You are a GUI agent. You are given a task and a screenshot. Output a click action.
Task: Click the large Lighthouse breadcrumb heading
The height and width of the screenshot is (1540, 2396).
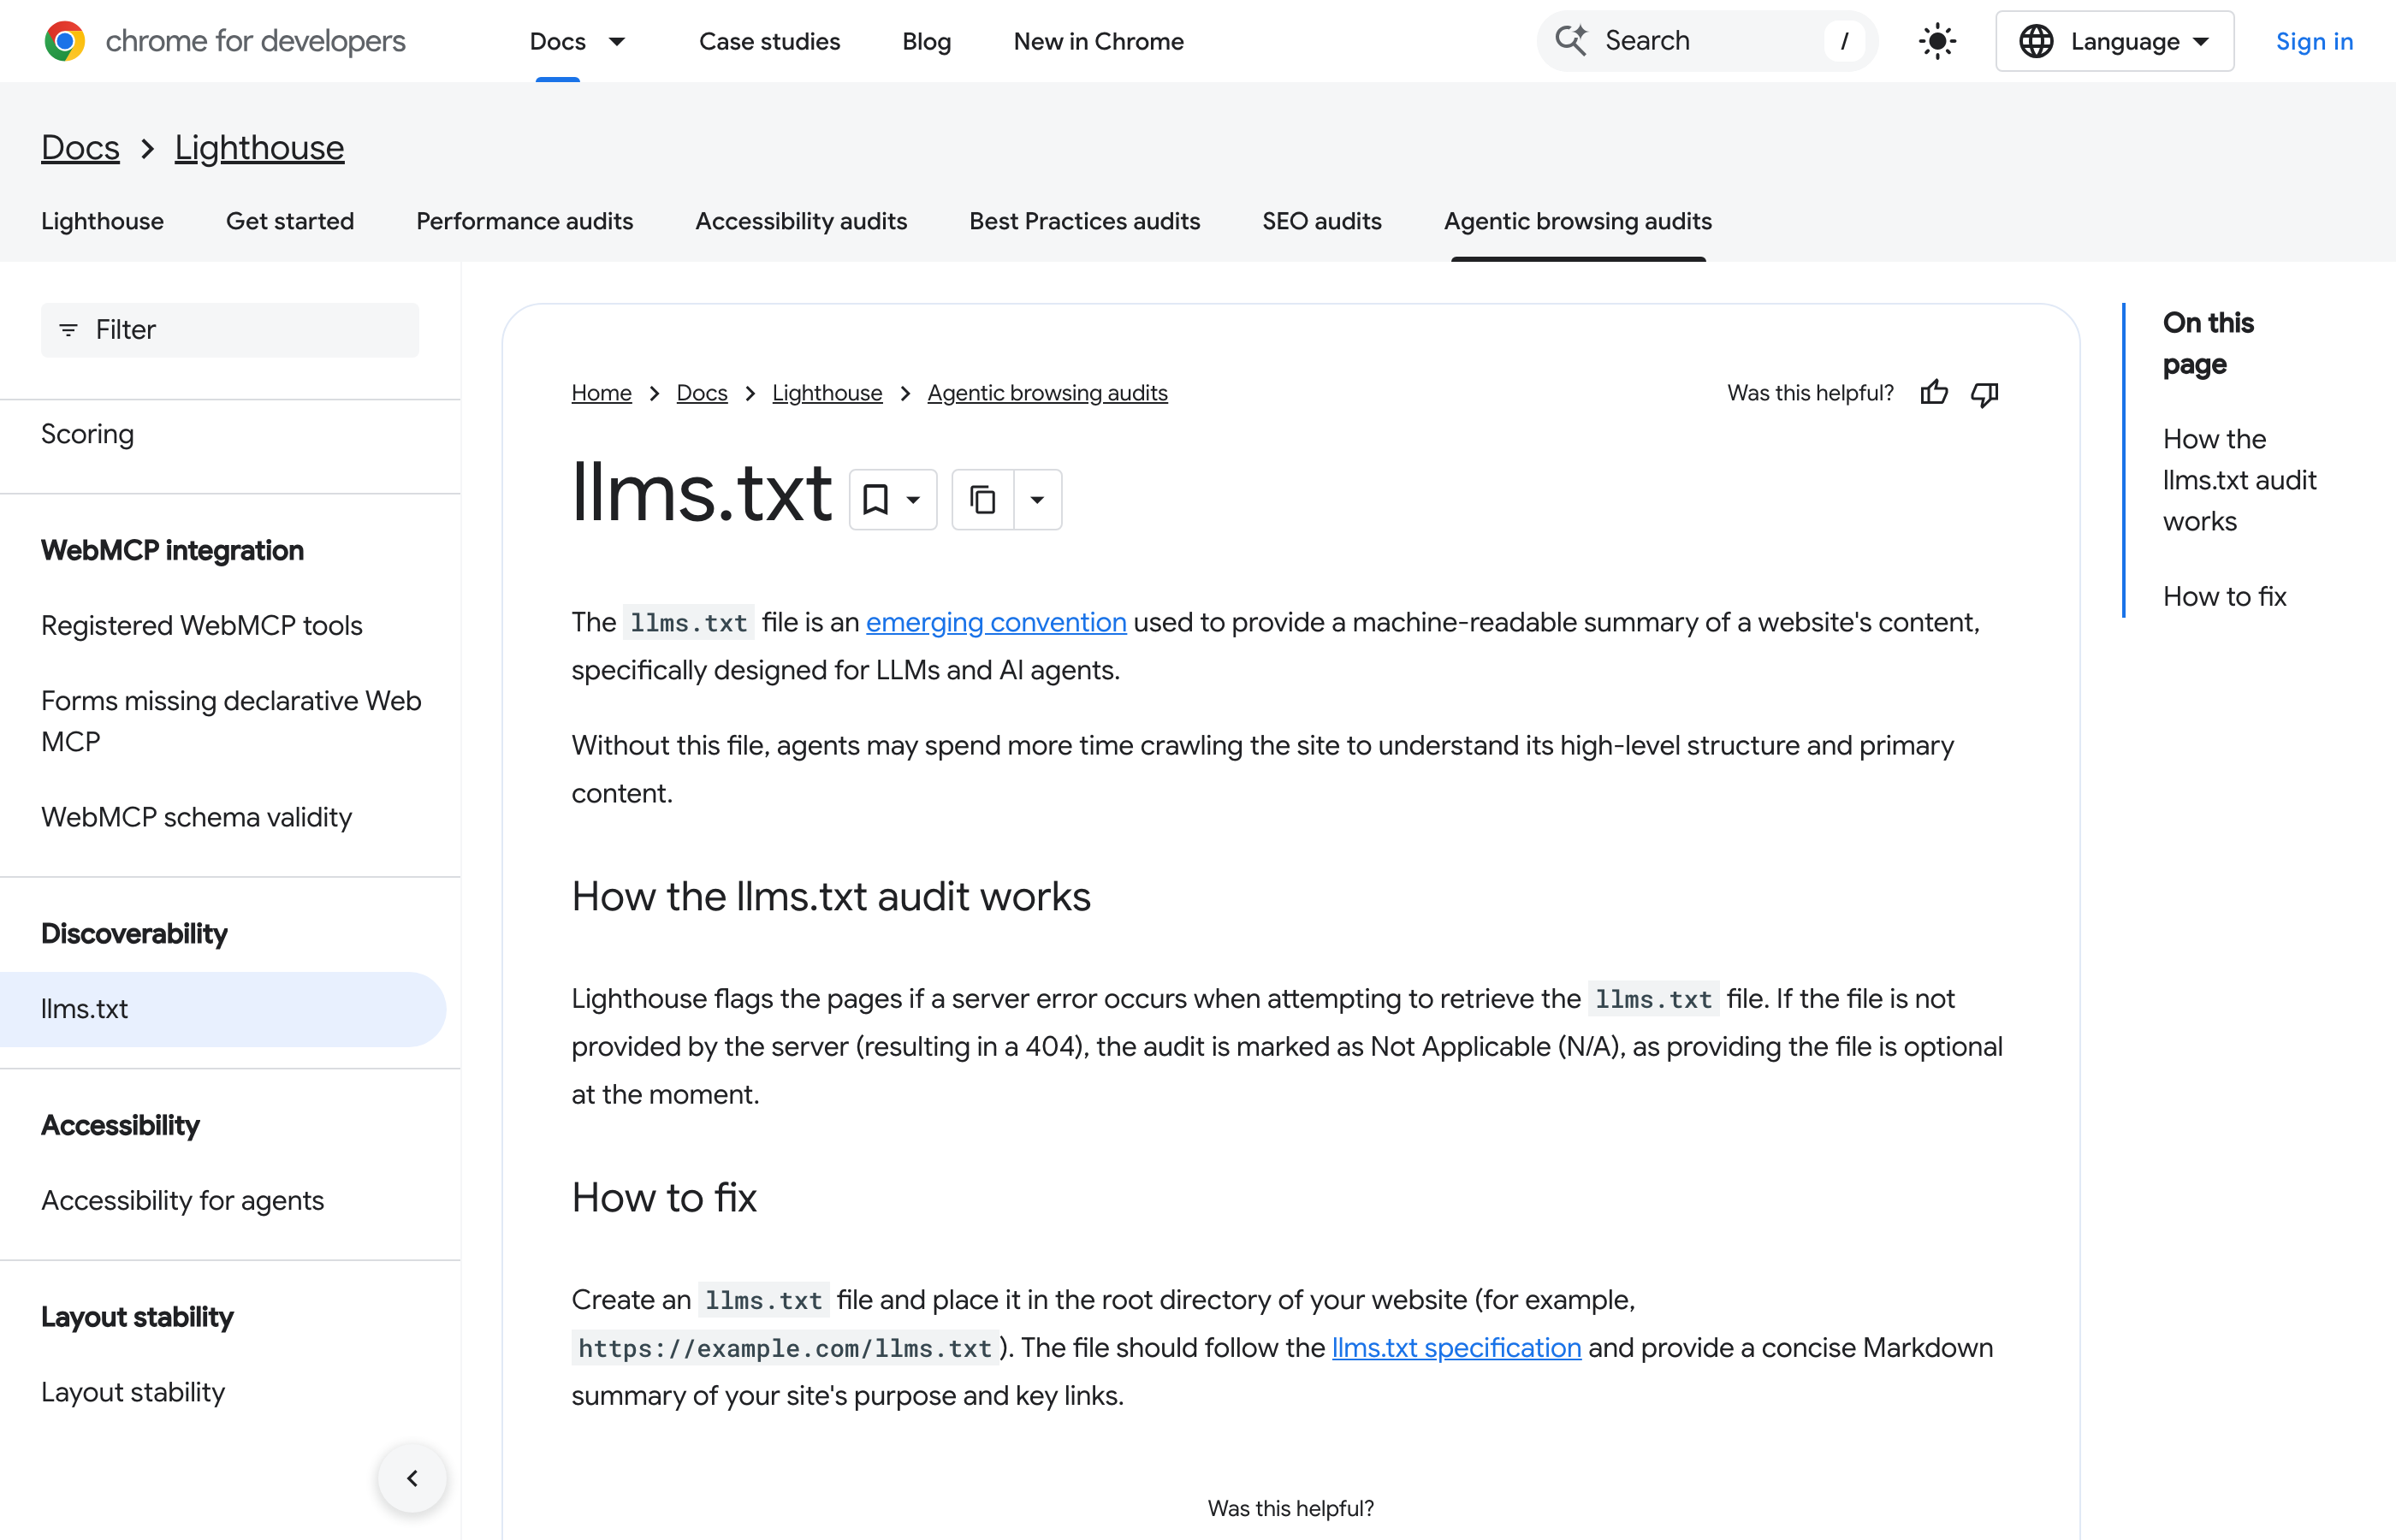click(x=259, y=148)
